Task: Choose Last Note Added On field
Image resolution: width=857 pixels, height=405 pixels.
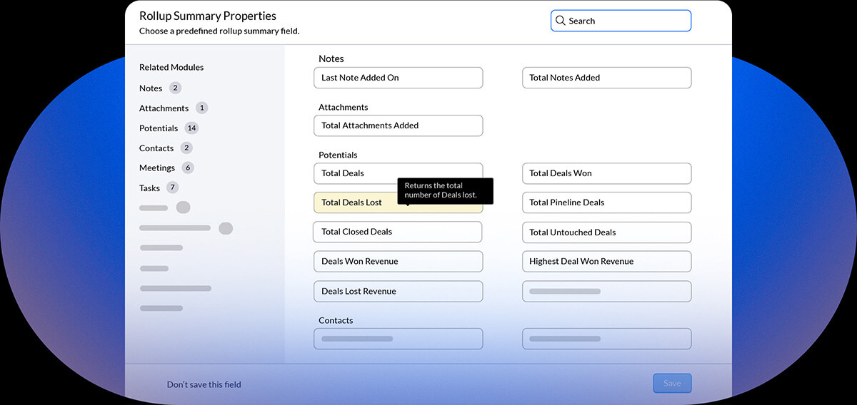Action: pos(398,78)
